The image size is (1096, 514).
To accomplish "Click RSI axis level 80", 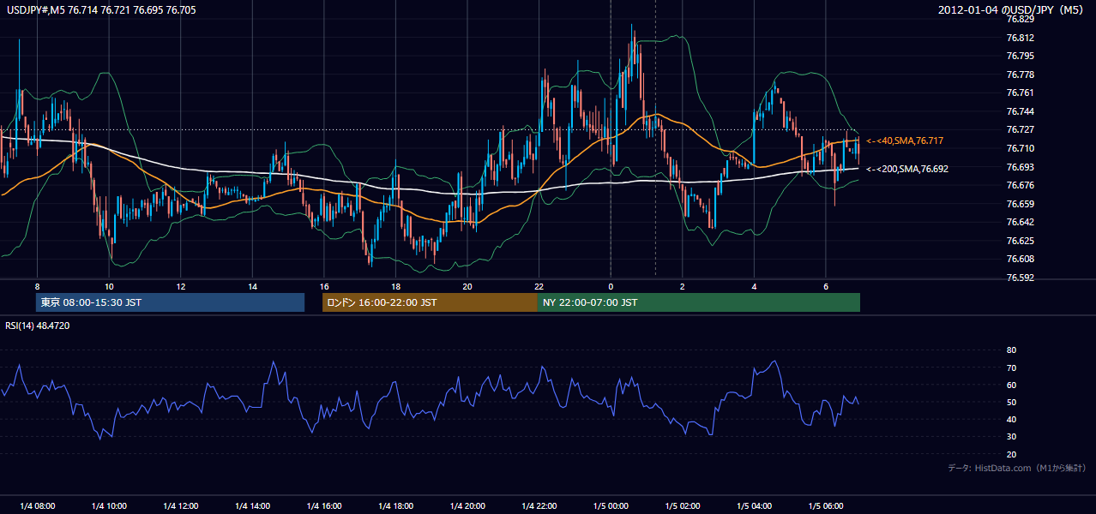I will [x=1012, y=350].
